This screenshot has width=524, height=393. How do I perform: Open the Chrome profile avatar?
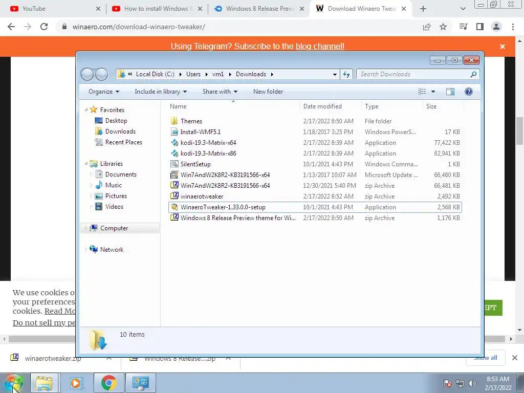pyautogui.click(x=496, y=27)
